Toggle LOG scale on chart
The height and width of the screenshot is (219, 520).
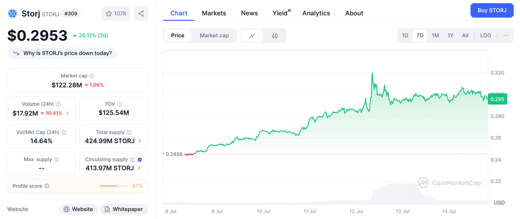tap(486, 35)
